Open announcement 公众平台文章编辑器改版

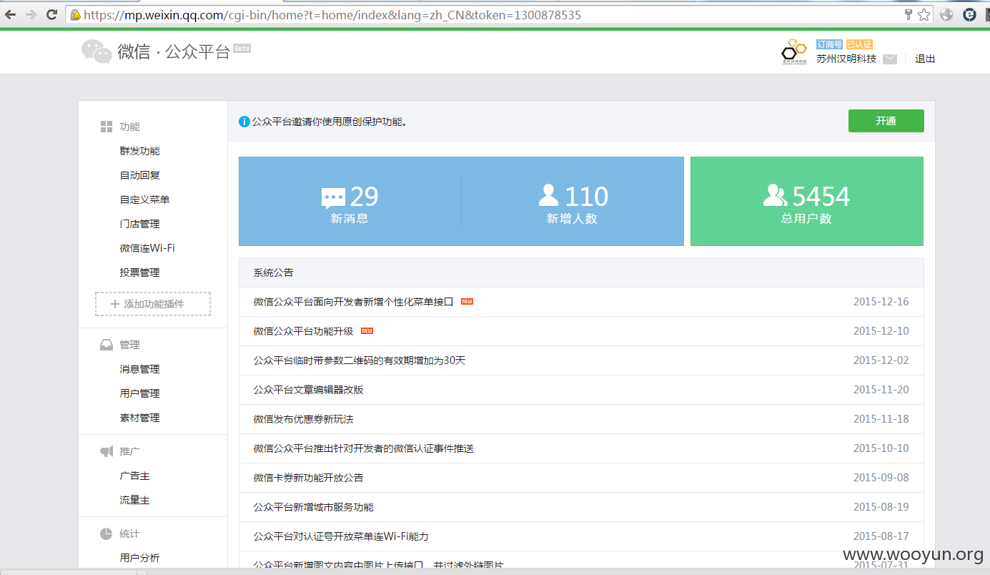click(x=309, y=390)
